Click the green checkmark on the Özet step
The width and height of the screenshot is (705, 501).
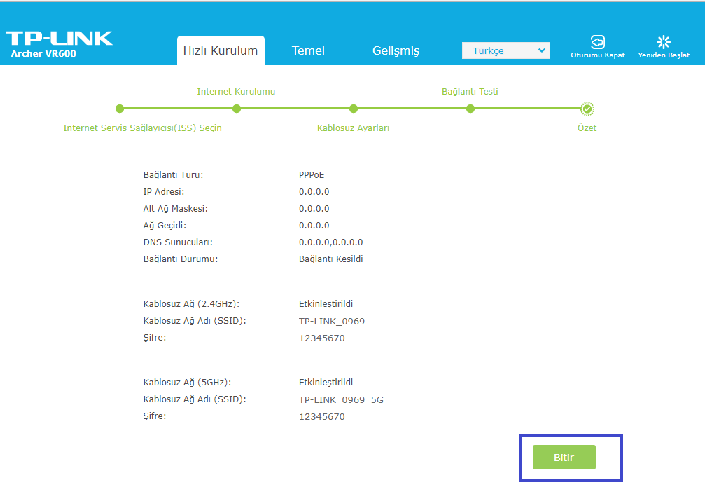pyautogui.click(x=587, y=109)
